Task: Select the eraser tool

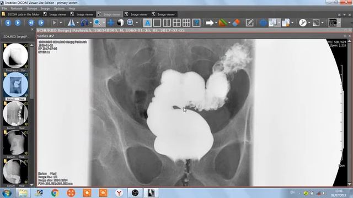Action: (x=236, y=23)
